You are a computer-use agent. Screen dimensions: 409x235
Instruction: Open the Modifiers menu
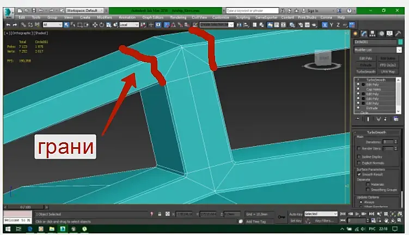(x=105, y=17)
